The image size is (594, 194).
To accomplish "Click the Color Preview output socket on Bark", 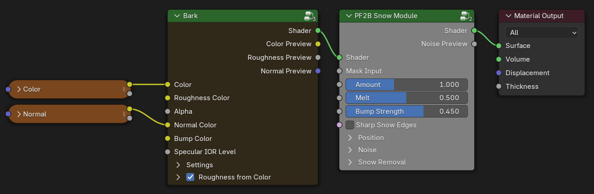I will [x=318, y=44].
